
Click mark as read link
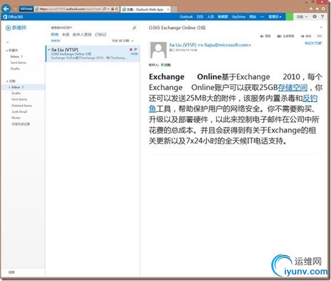click(x=313, y=43)
